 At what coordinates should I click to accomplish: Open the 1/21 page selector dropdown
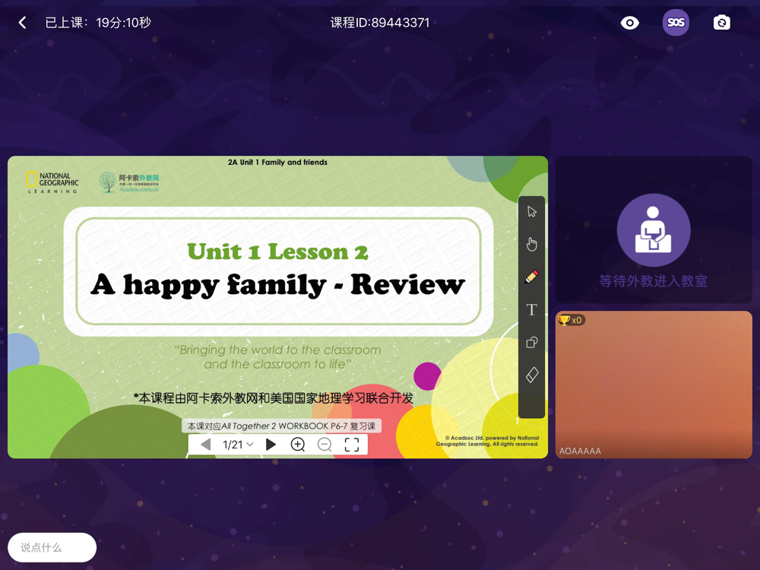(237, 445)
